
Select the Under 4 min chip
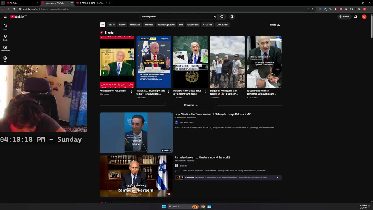point(193,25)
